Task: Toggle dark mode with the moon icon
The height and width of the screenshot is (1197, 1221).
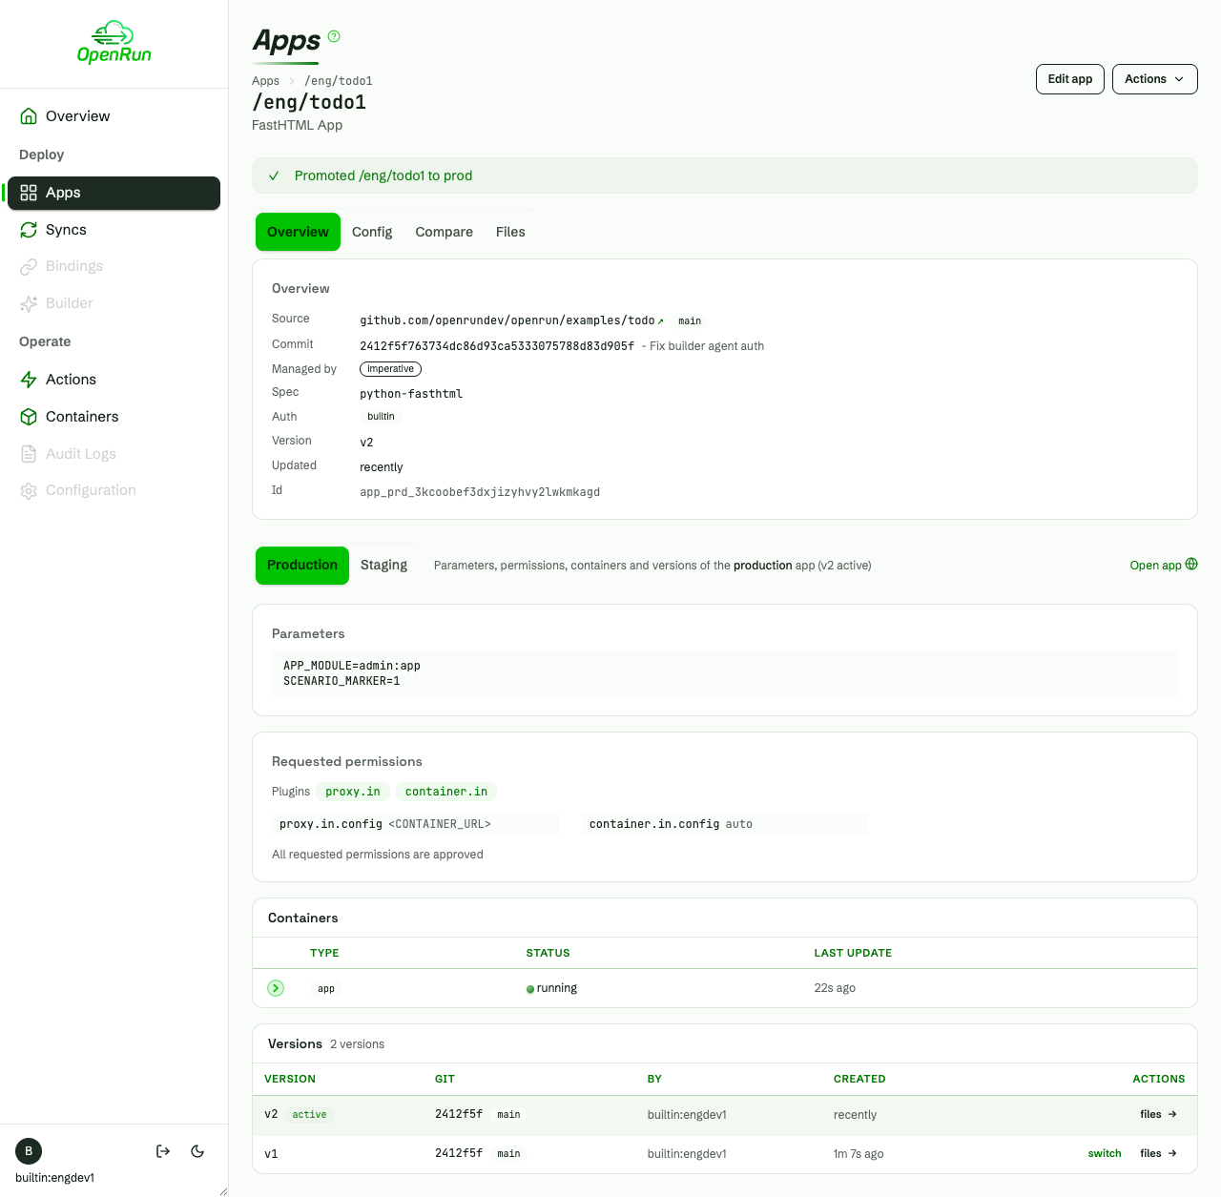Action: (x=197, y=1151)
